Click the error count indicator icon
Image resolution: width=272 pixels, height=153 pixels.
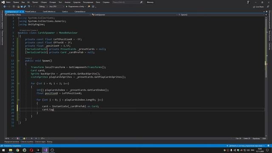17,139
